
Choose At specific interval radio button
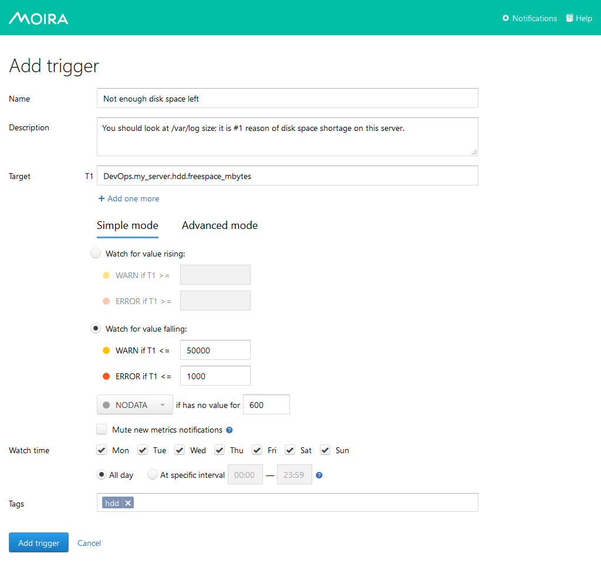pyautogui.click(x=153, y=475)
